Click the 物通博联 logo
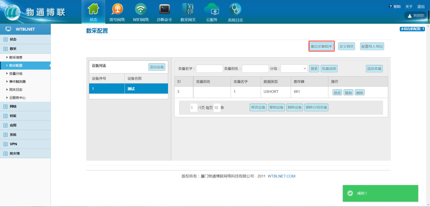 click(35, 12)
